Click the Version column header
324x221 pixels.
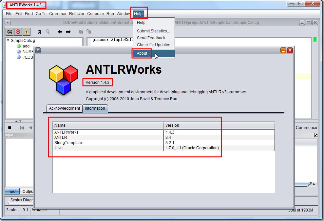point(219,125)
